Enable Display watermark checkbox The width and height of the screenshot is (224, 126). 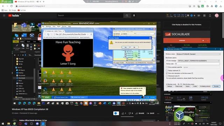coord(167,71)
